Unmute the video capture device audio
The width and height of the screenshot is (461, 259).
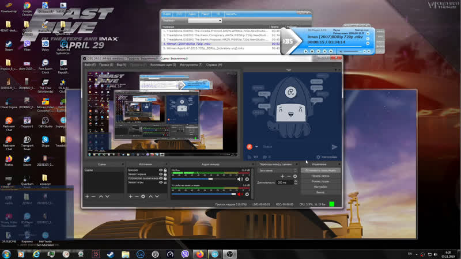coord(240,194)
